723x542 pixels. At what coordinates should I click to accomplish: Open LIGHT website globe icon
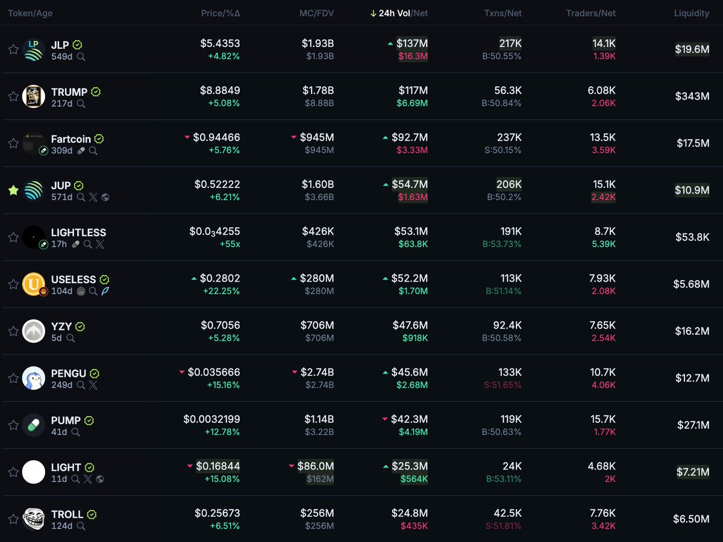pos(100,480)
